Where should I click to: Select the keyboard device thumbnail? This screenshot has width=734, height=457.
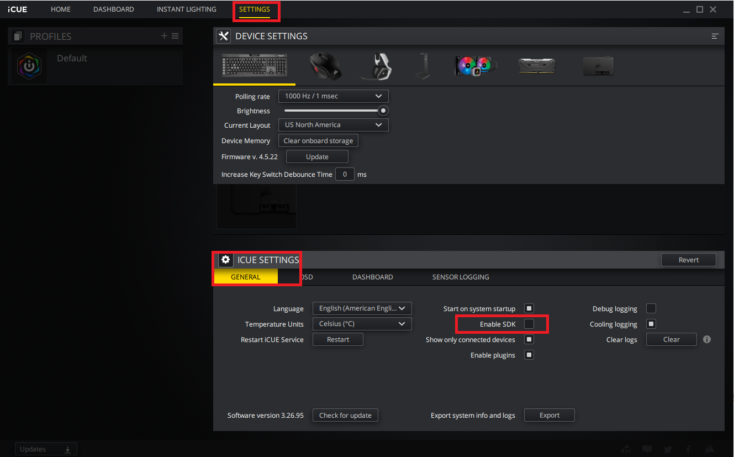tap(254, 65)
